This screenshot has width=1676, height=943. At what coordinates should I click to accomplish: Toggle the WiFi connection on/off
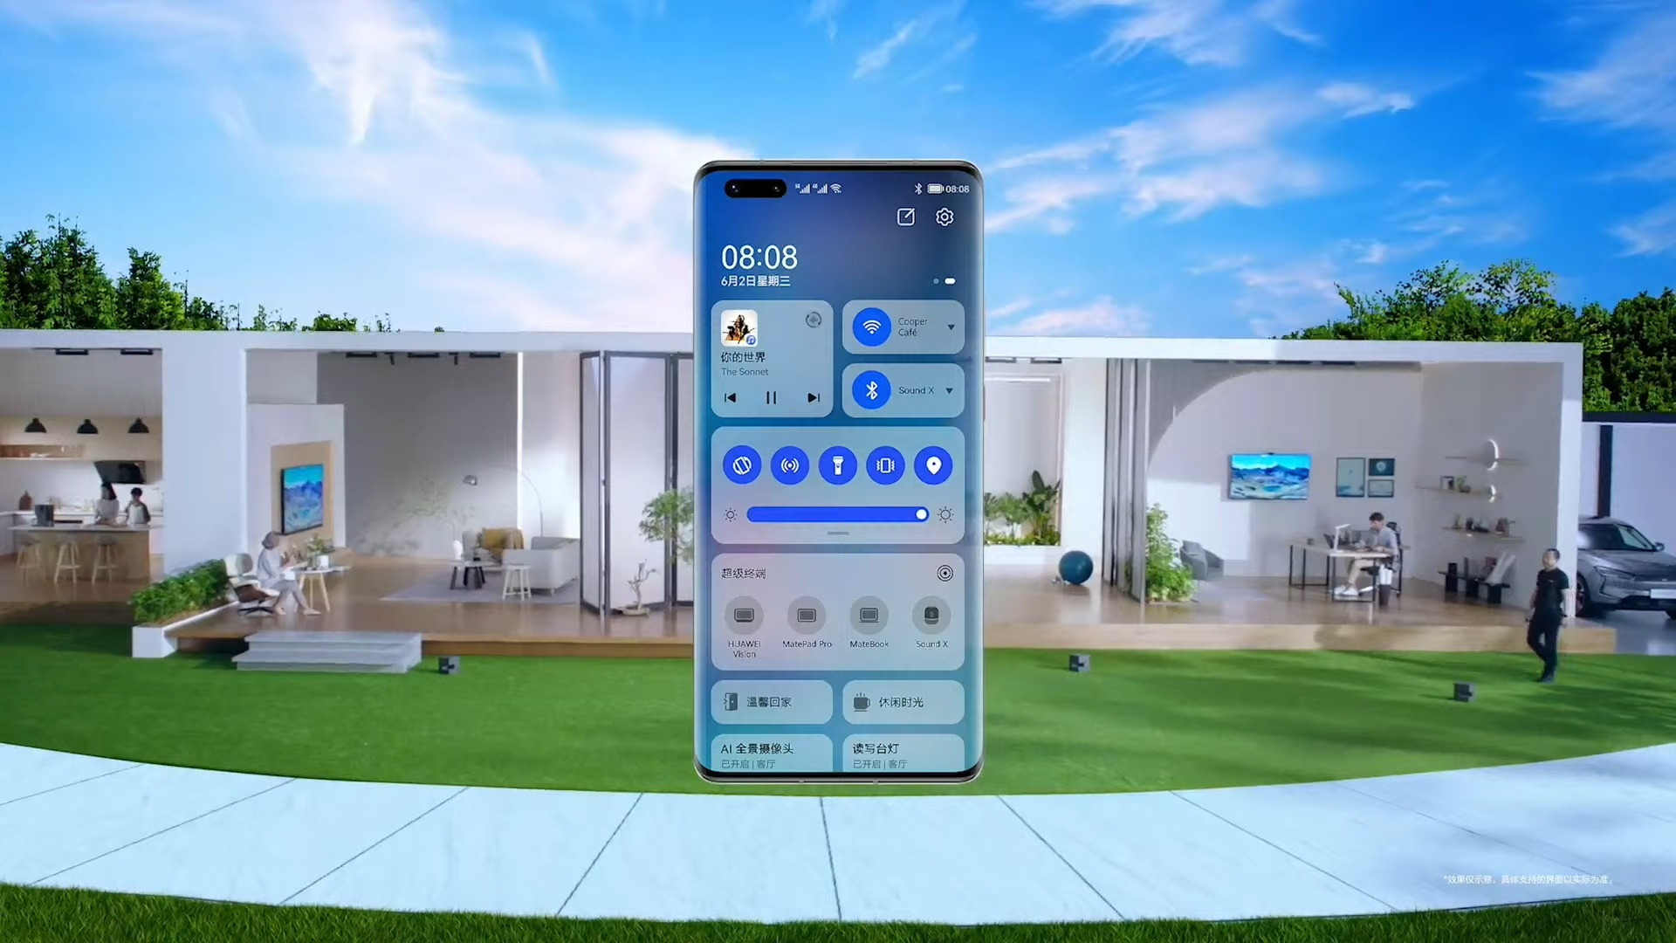point(870,327)
